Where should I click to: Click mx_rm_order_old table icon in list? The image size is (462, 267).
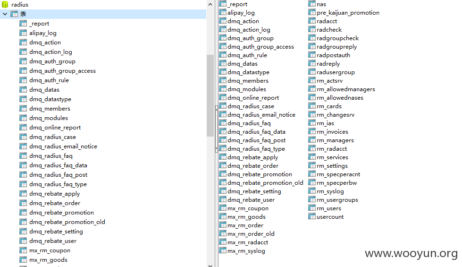(x=223, y=233)
